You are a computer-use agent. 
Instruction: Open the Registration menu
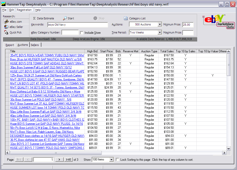coord(24,10)
